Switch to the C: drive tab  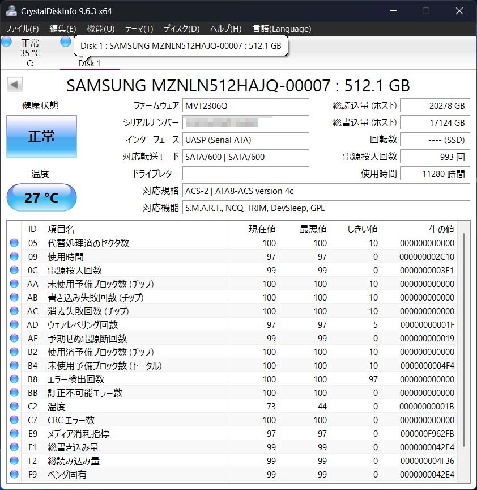click(30, 53)
